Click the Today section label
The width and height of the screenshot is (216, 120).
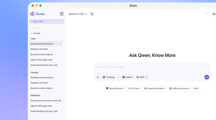(x=33, y=39)
